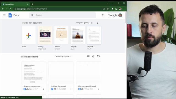Image resolution: width=176 pixels, height=99 pixels.
Task: Open the Report Luxe template
Action: click(78, 35)
